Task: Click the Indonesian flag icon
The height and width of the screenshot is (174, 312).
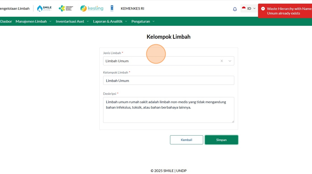Action: click(244, 8)
